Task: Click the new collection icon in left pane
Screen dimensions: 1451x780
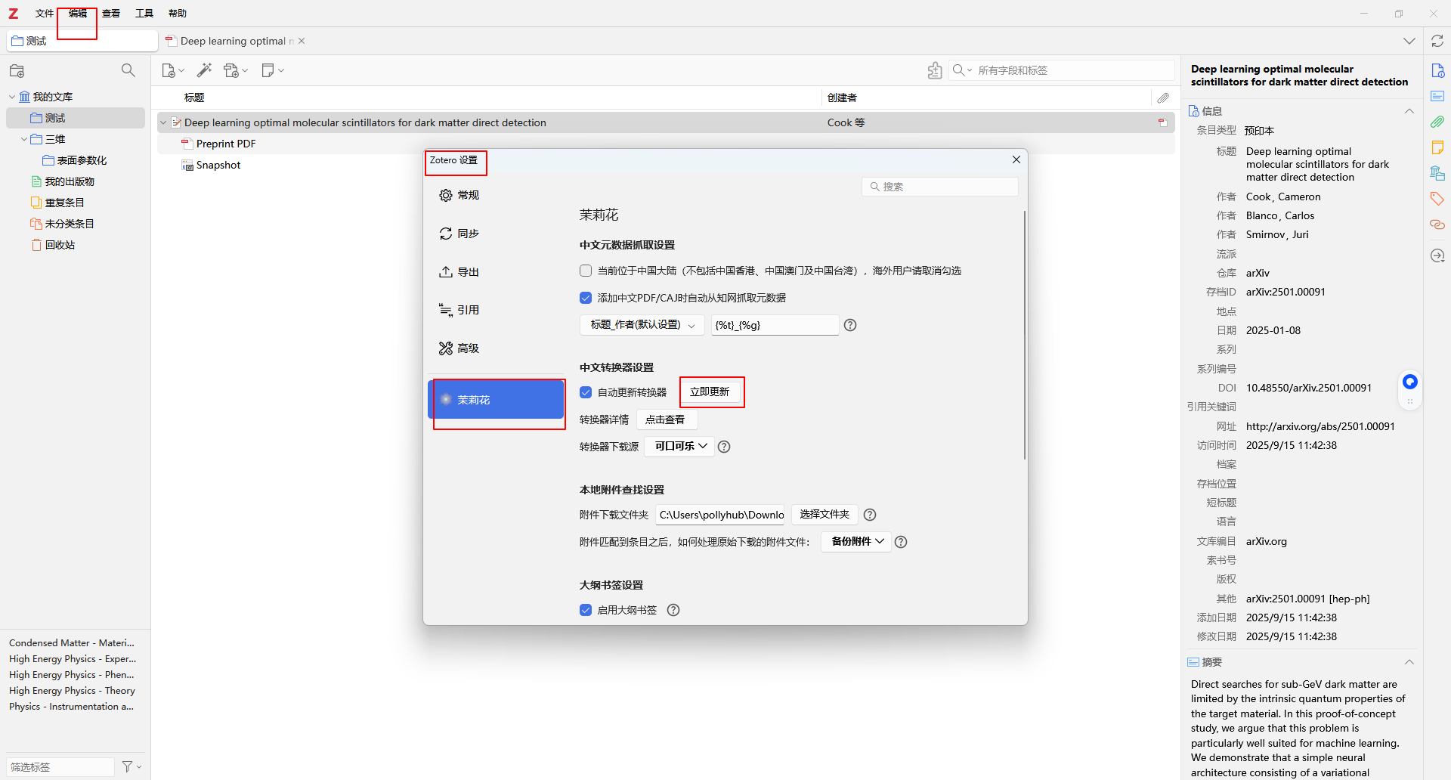Action: 17,70
